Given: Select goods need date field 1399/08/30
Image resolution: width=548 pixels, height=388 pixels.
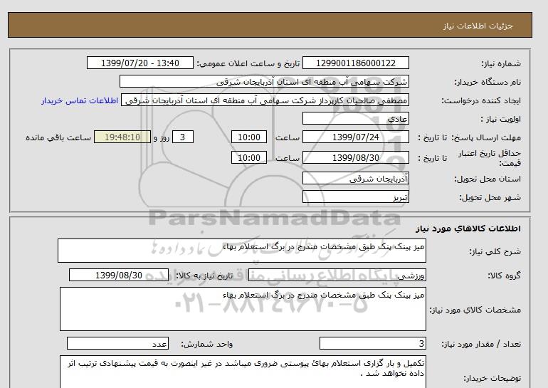Looking at the screenshot, I should coord(119,275).
